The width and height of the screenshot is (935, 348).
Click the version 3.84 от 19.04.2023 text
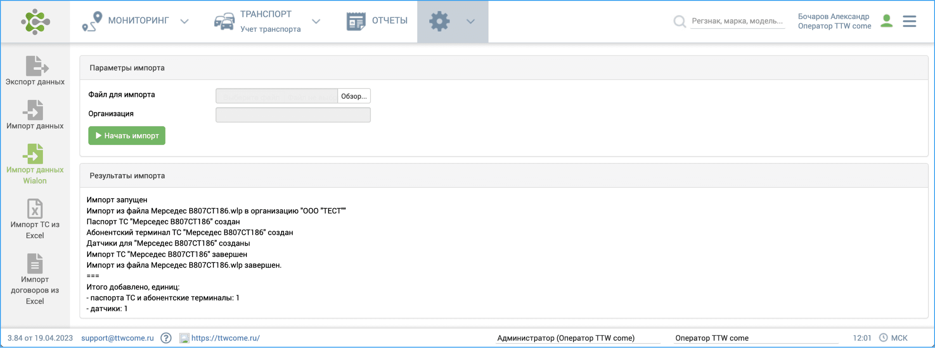click(x=40, y=338)
